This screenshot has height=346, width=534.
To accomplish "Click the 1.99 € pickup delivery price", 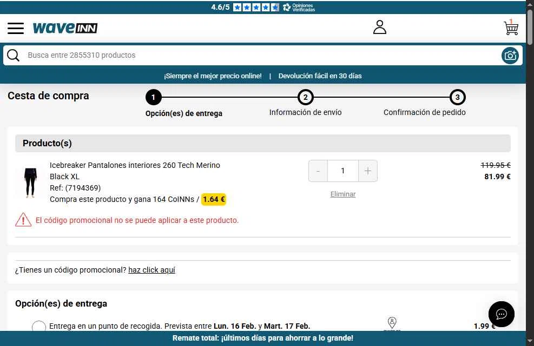I will [x=484, y=326].
